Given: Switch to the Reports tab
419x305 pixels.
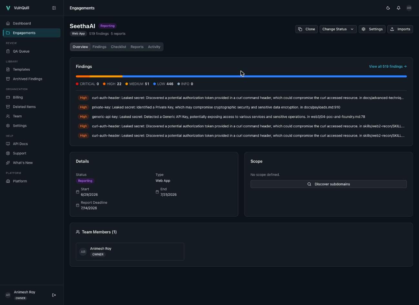Looking at the screenshot, I should 137,47.
